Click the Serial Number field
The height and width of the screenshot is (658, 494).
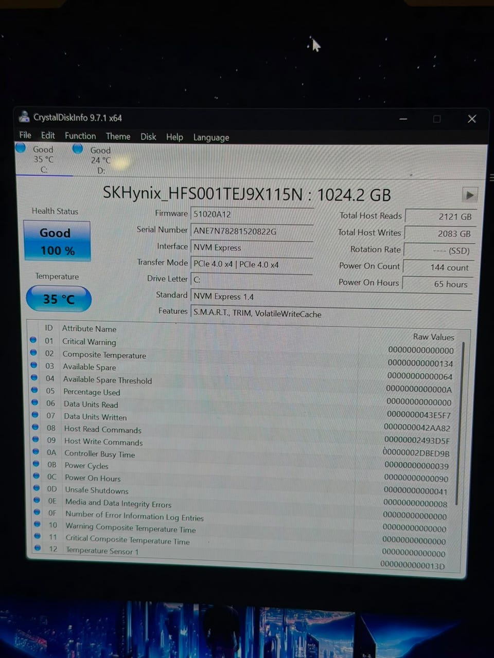click(x=252, y=231)
